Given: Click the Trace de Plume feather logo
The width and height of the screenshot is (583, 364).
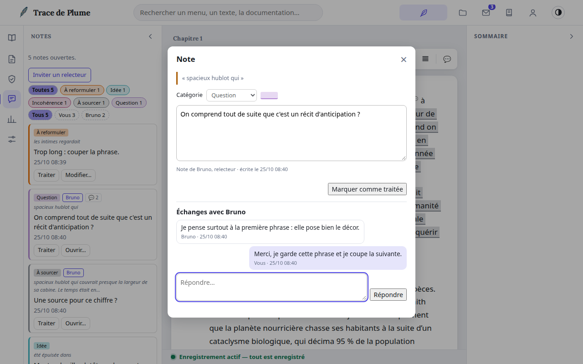Looking at the screenshot, I should [x=24, y=12].
